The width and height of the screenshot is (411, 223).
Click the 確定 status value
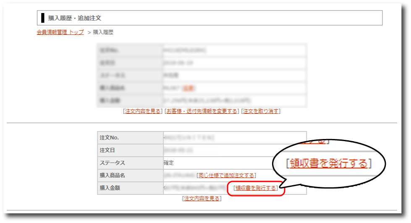click(168, 163)
